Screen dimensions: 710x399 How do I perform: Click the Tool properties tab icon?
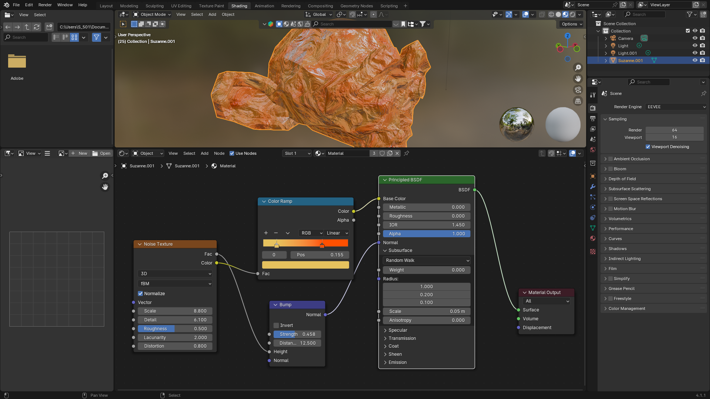coord(593,95)
